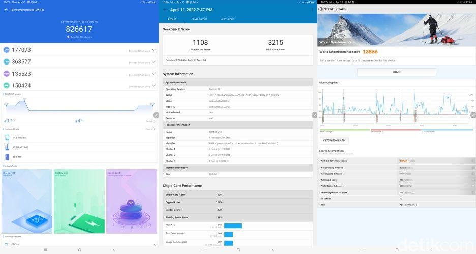Image resolution: width=476 pixels, height=254 pixels.
Task: Click multi-core score 3215
Action: [x=275, y=43]
